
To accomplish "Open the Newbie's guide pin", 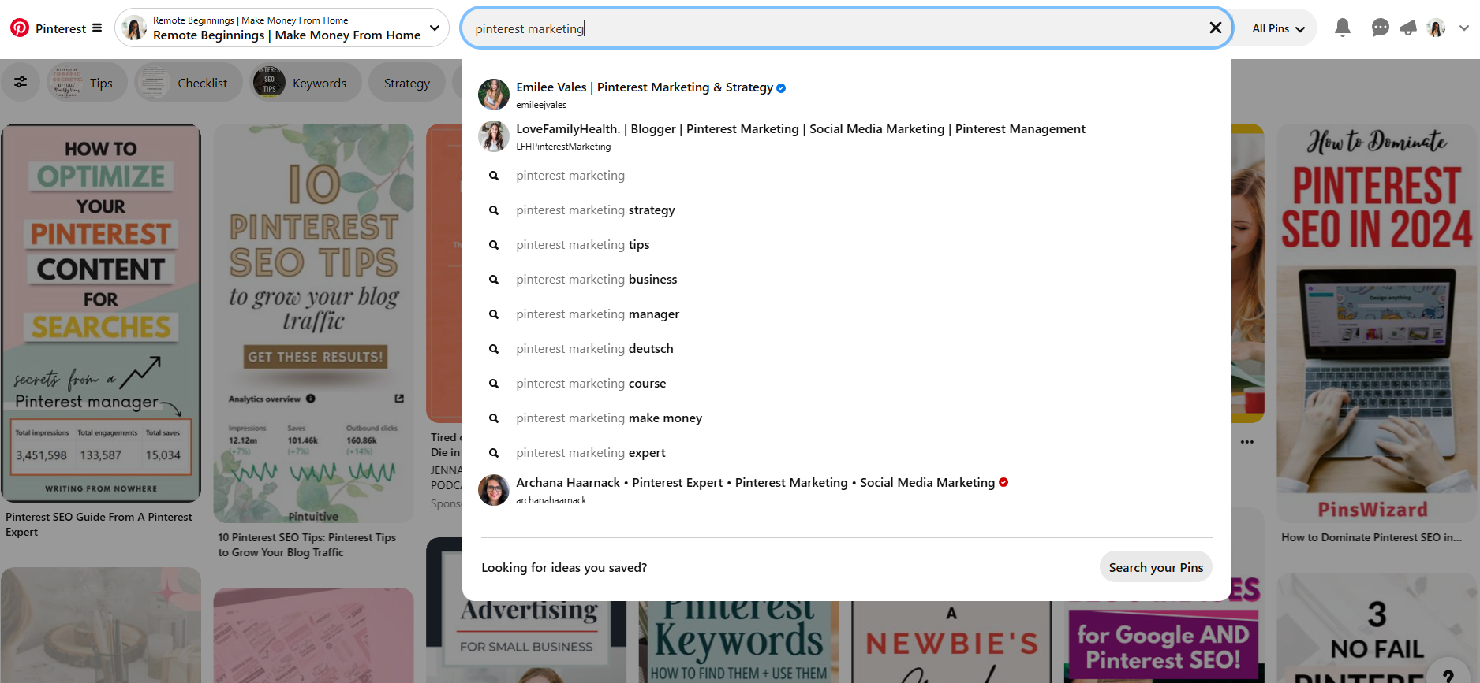I will [x=951, y=642].
